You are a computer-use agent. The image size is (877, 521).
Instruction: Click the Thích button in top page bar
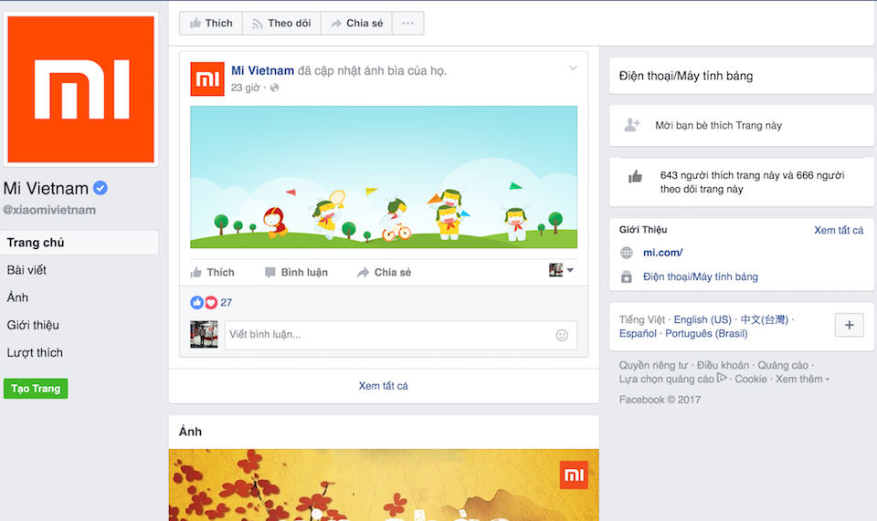click(211, 24)
